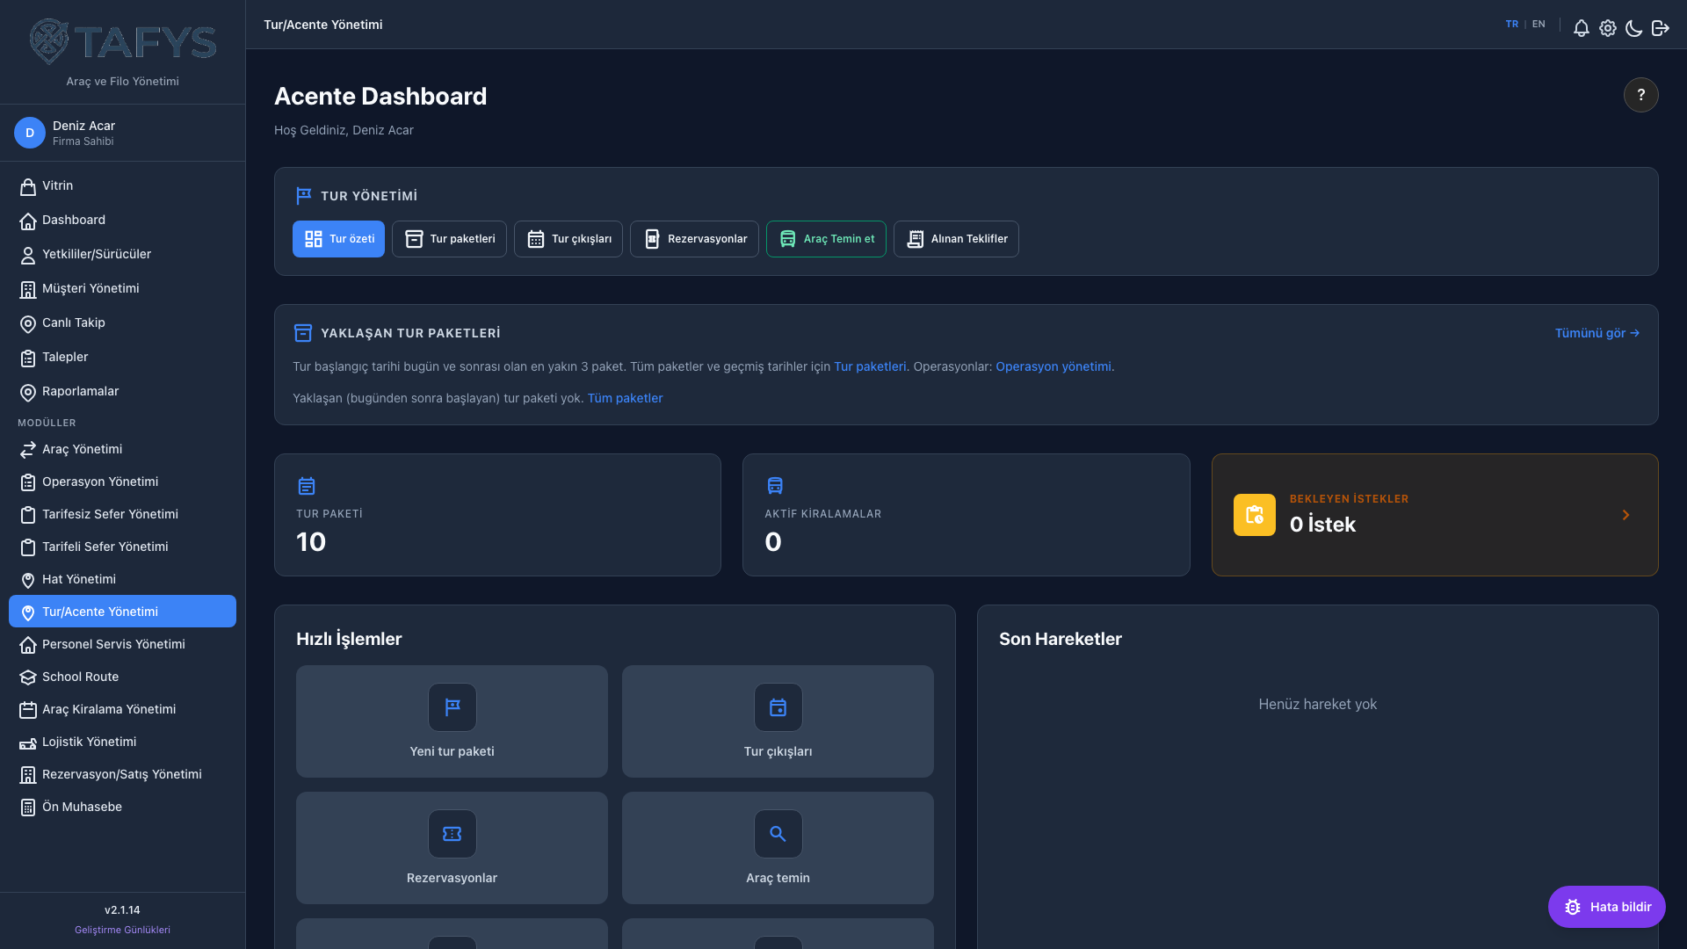Open Tur paketleri link in description
Image resolution: width=1687 pixels, height=949 pixels.
click(869, 366)
